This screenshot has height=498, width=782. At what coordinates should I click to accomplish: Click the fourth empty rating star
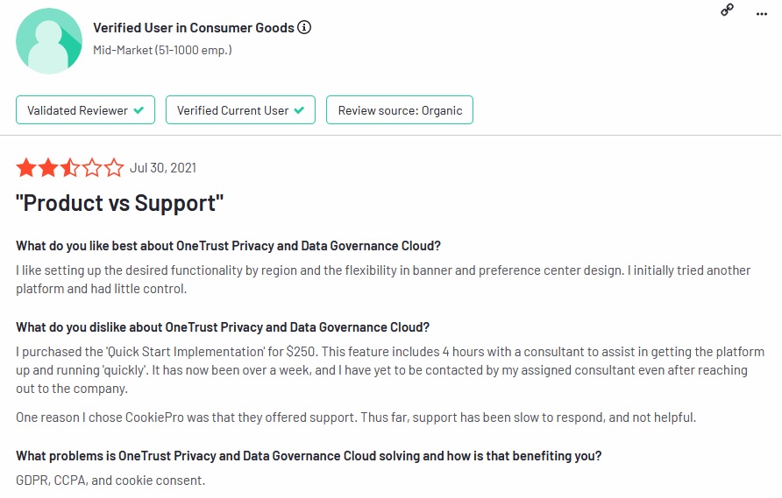point(92,167)
